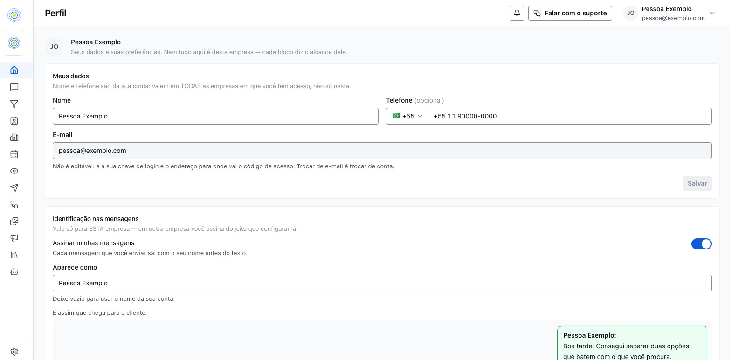Screen dimensions: 731x360
Task: Open the image gallery sidebar icon
Action: [14, 222]
